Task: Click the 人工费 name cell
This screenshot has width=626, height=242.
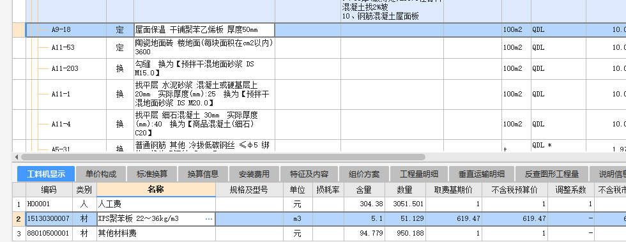Action: [156, 204]
